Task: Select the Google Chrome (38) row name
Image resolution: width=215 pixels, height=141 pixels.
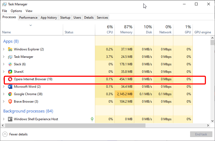Action: click(28, 94)
